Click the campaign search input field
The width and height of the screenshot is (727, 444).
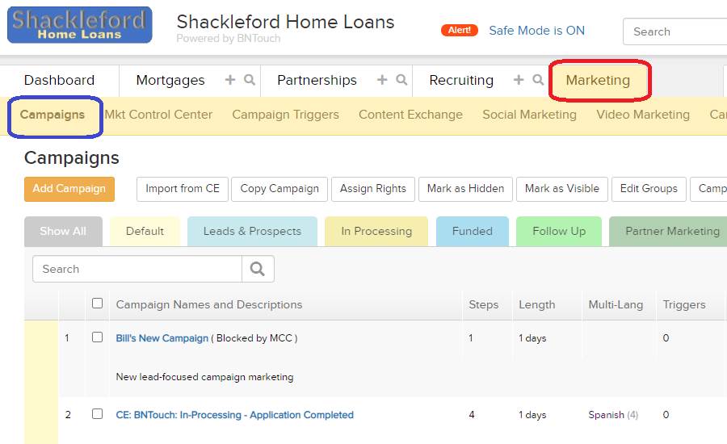137,269
